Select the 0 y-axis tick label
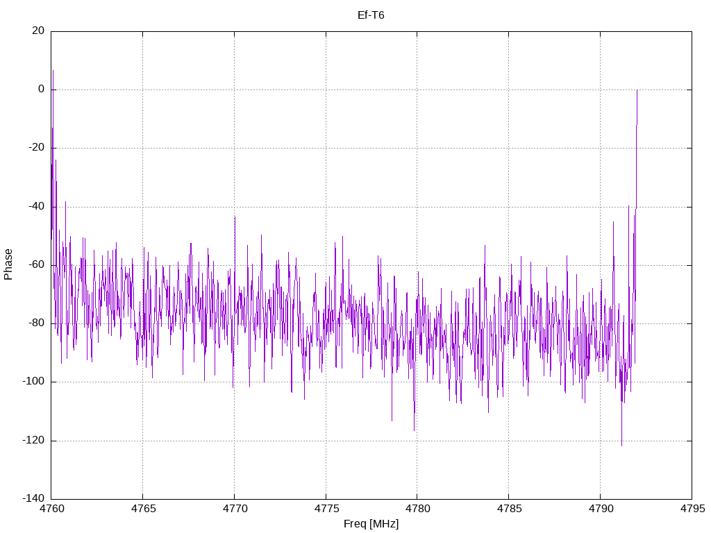 41,89
